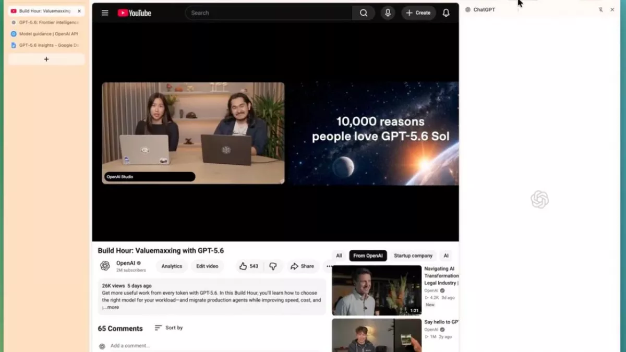The width and height of the screenshot is (626, 352).
Task: Like the video with 543 likes
Action: [x=249, y=266]
